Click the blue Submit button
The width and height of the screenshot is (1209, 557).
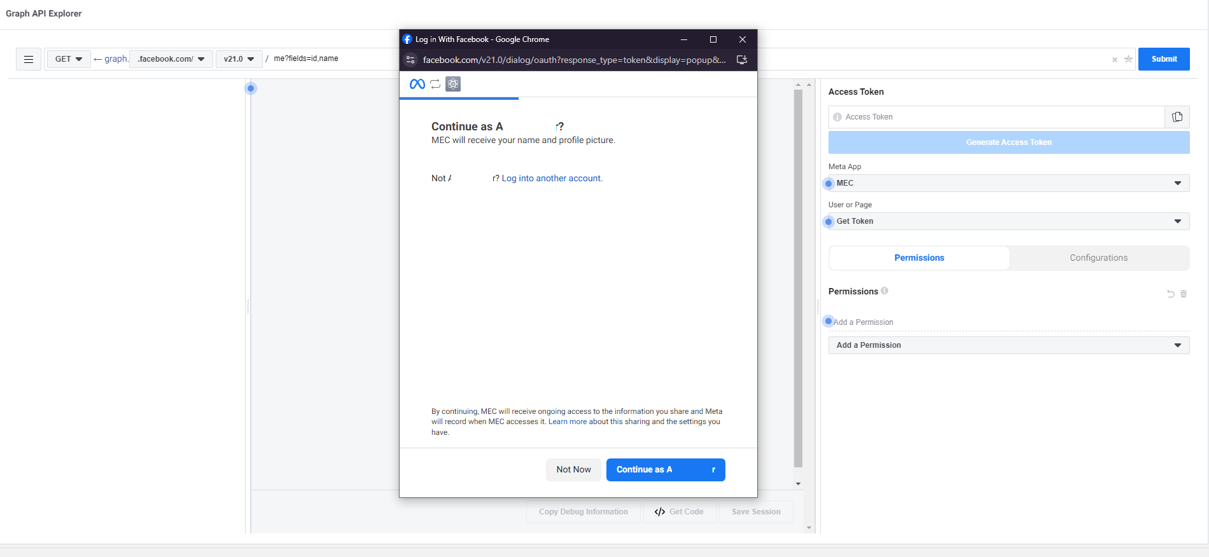point(1164,59)
